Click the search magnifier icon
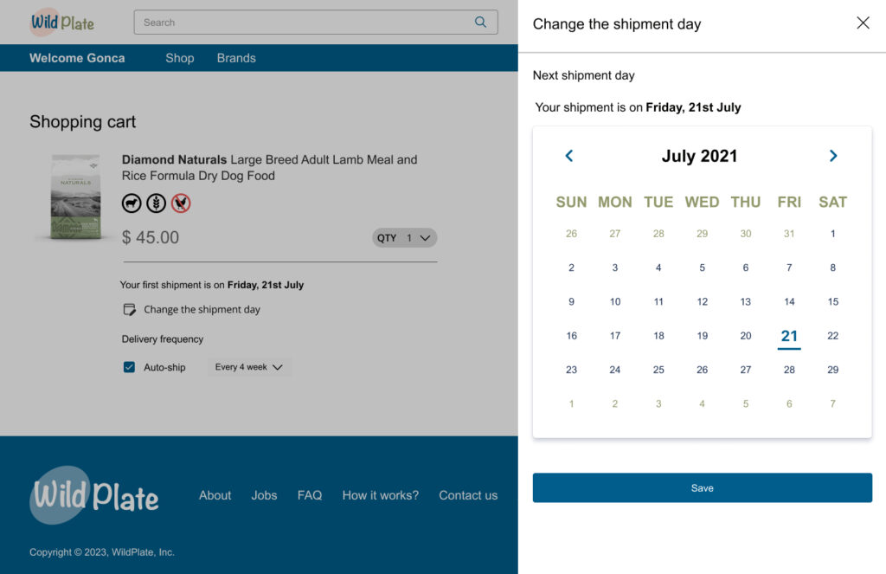Screen dimensions: 886x574 (x=480, y=23)
